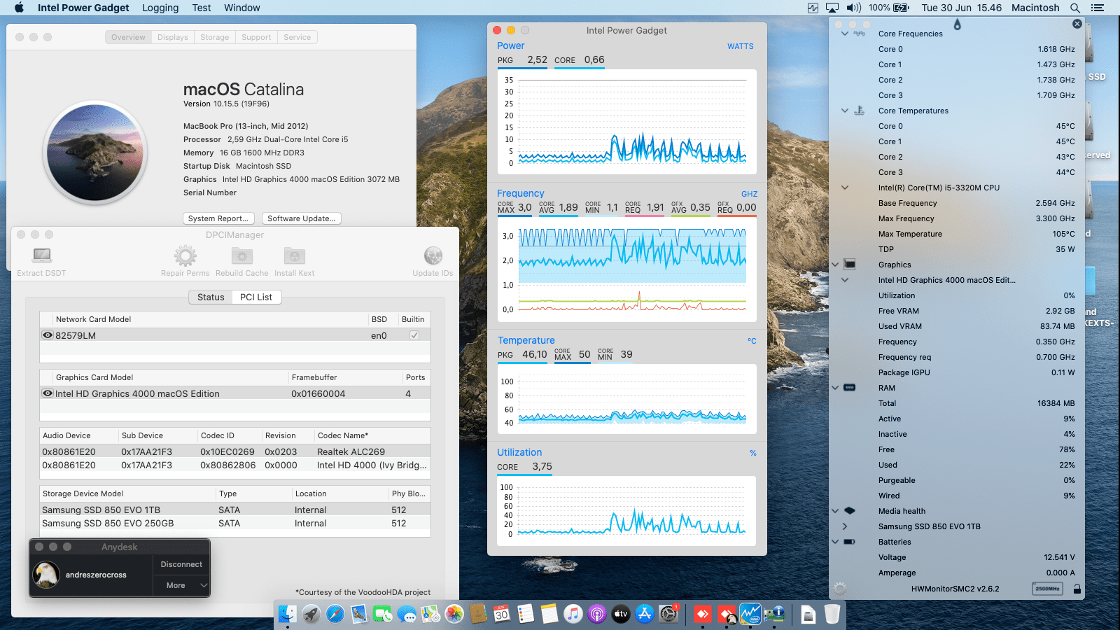Click the Software Update button
The image size is (1120, 630).
(301, 218)
